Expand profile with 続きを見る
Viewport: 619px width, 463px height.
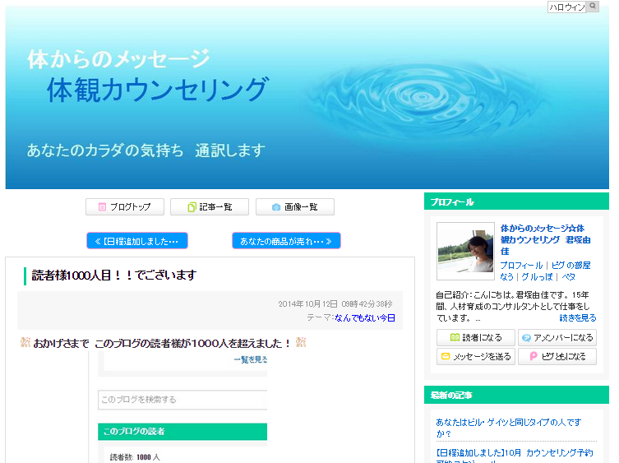click(578, 317)
